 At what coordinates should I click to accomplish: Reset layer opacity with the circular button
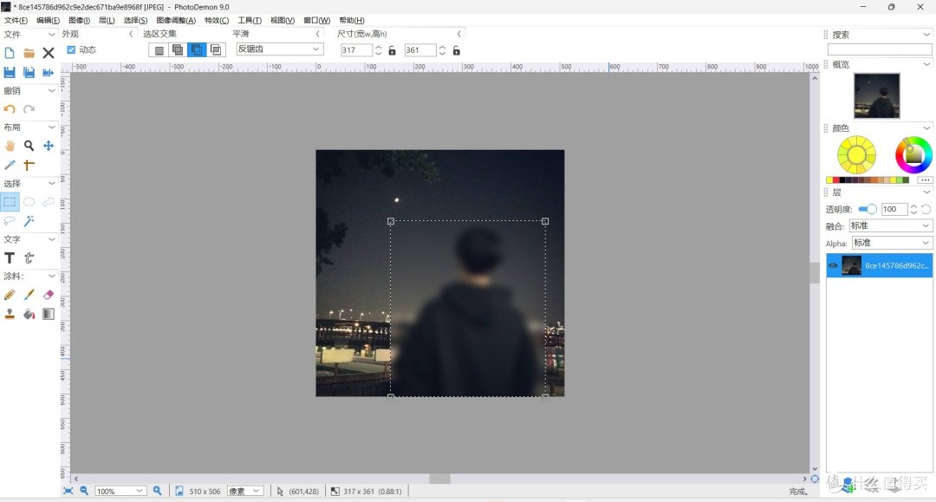click(x=926, y=209)
